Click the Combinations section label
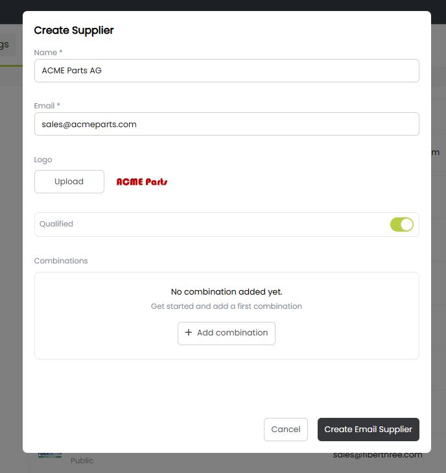Image resolution: width=446 pixels, height=473 pixels. (61, 261)
